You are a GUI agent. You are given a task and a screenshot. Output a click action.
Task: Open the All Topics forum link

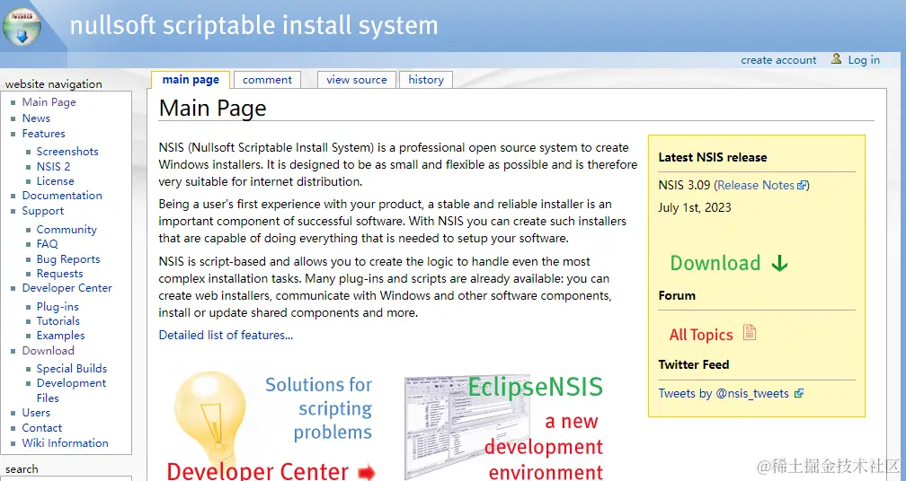701,335
